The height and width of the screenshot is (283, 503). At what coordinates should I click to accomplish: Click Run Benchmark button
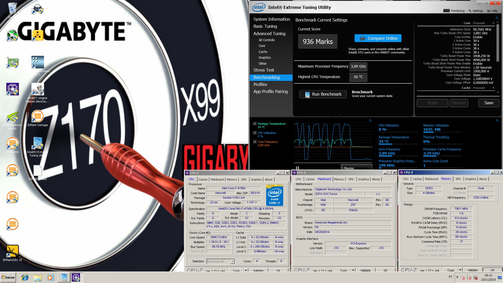pos(323,94)
